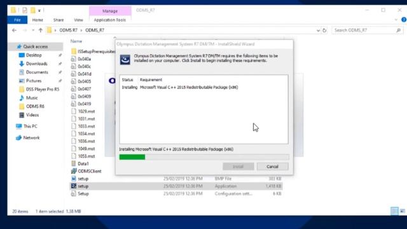Screen dimensions: 407x229
Task: Select the 0x040c file
Action: 85,66
